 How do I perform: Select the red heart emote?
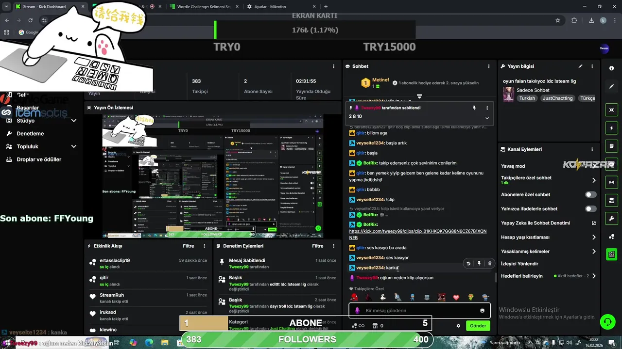tap(456, 297)
